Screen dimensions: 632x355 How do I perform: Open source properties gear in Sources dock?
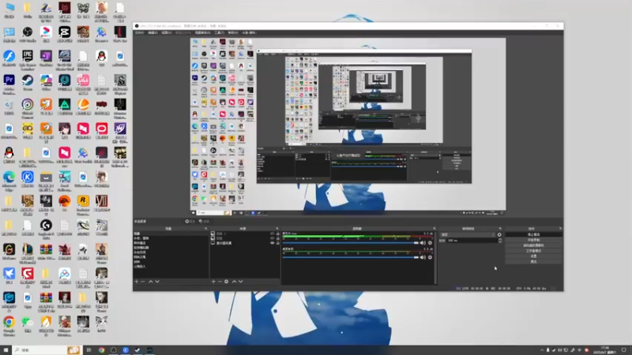[x=227, y=282]
